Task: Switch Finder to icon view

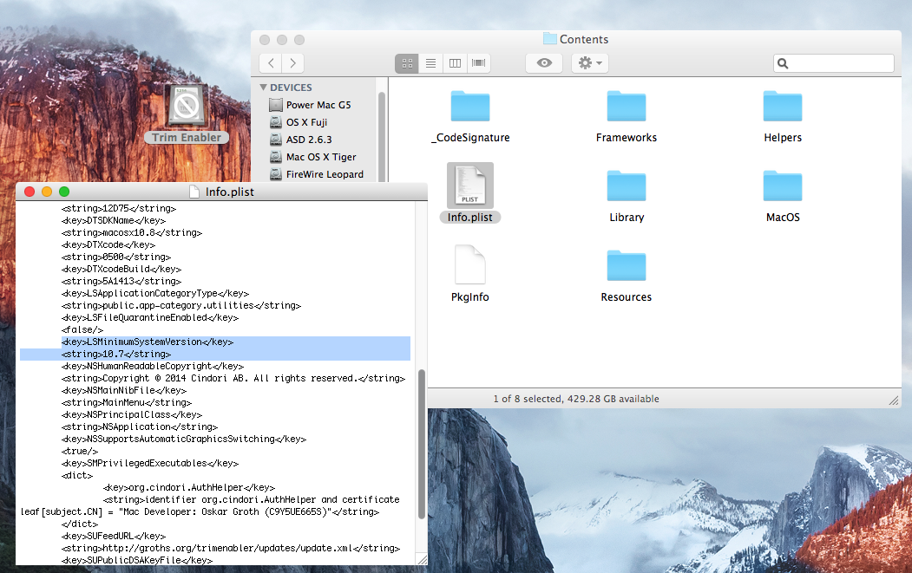Action: tap(407, 62)
